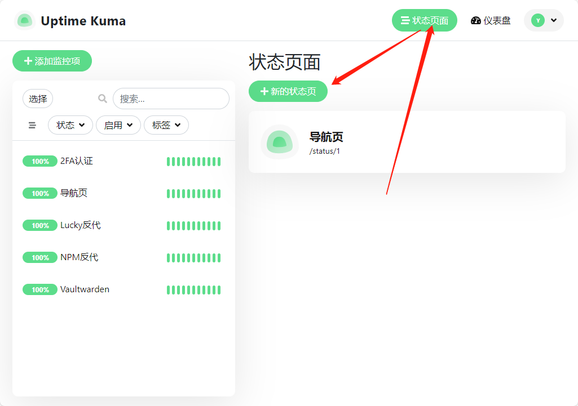
Task: Click the 添加监控项 button
Action: (52, 61)
